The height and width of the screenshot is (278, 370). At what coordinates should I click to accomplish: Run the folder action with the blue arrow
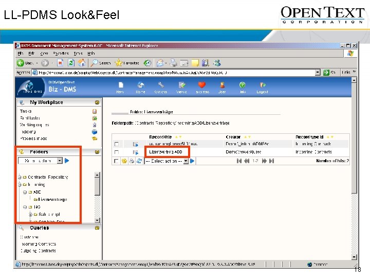tap(67, 161)
